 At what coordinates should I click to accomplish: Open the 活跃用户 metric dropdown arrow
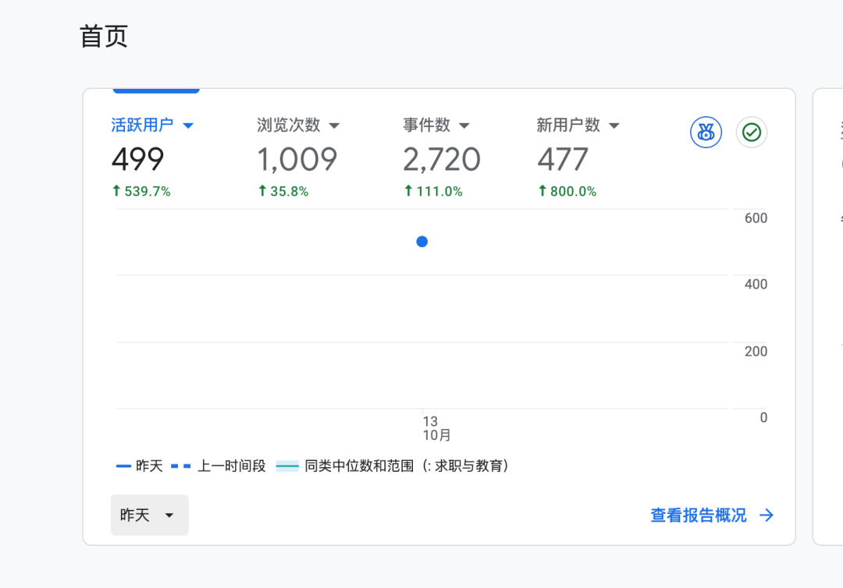[187, 126]
